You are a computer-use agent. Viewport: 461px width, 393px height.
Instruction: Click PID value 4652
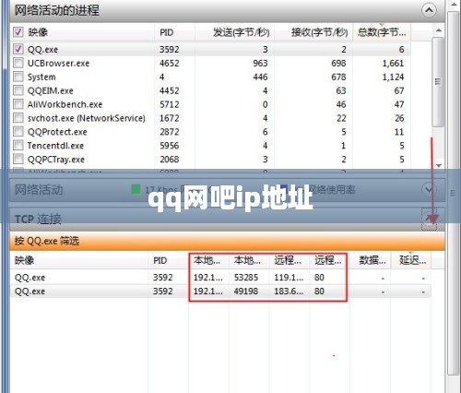170,63
